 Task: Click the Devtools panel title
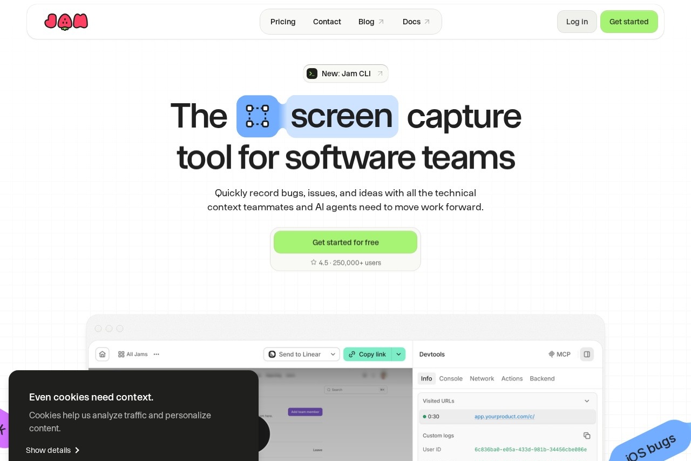(432, 354)
